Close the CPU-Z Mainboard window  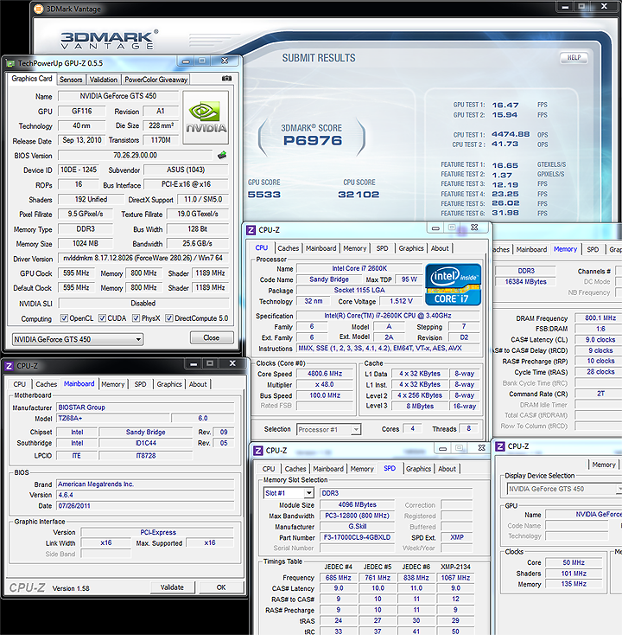[x=232, y=363]
